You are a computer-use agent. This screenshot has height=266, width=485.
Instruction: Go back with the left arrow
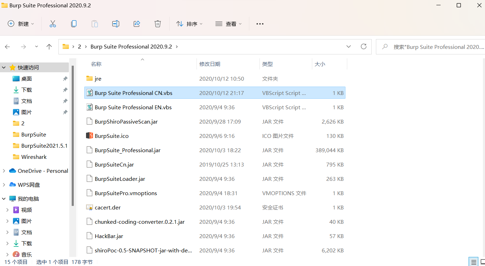7,47
